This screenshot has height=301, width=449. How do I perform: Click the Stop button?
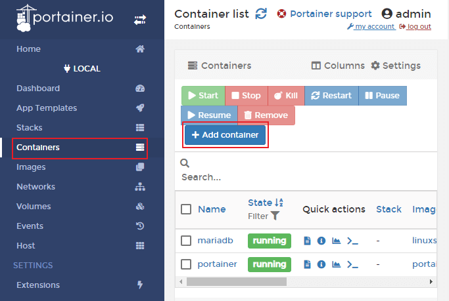pyautogui.click(x=247, y=96)
